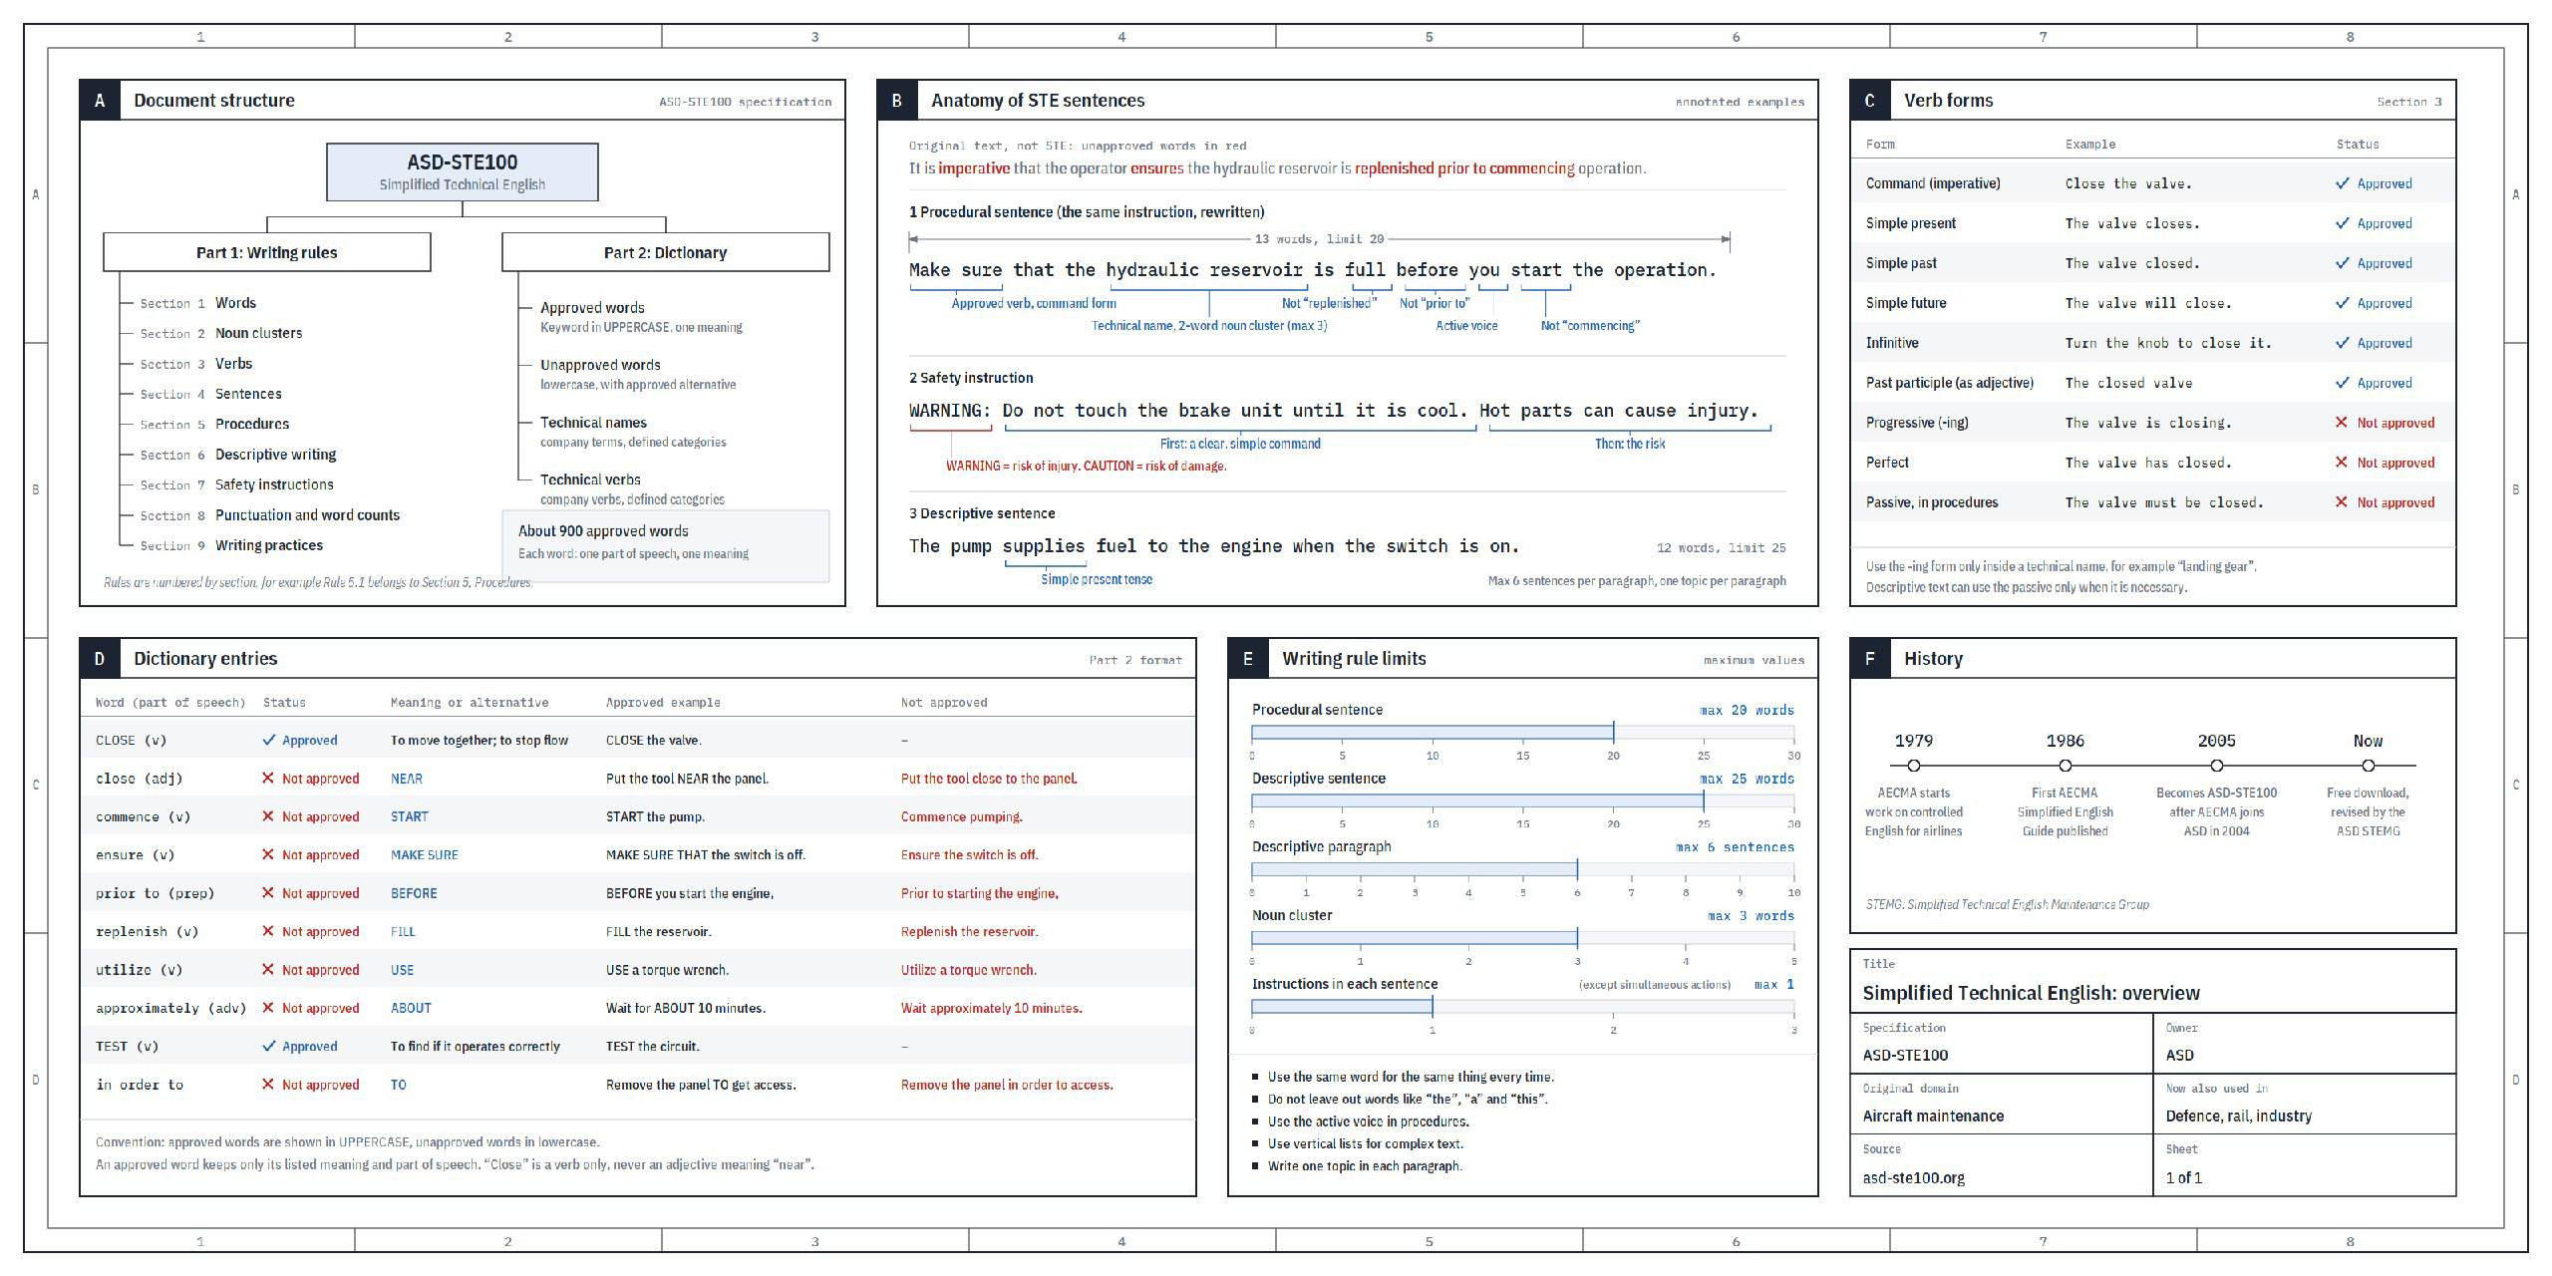Click the ASD-STE100 root box
2552x1276 pixels.
(463, 171)
